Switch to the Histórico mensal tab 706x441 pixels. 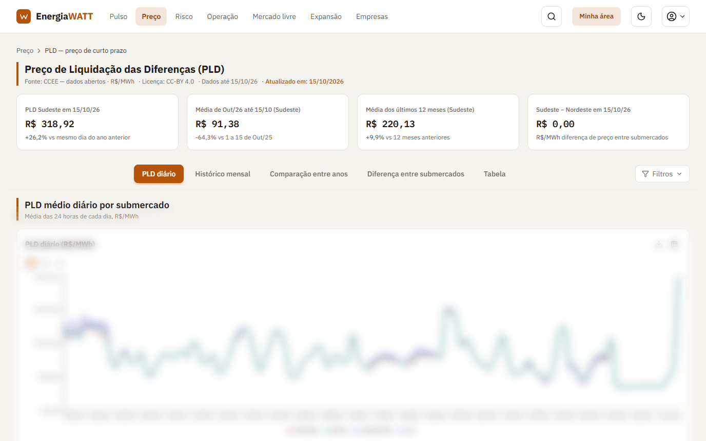point(223,174)
